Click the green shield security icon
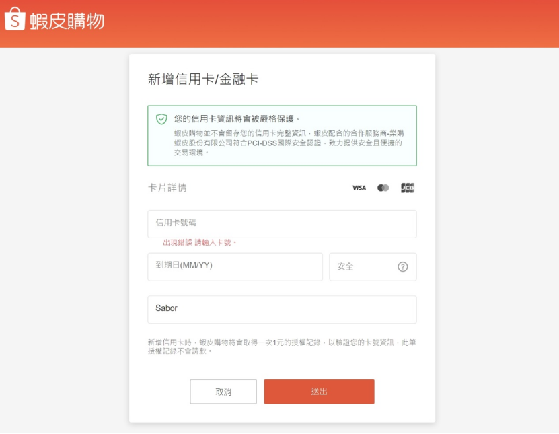Image resolution: width=559 pixels, height=434 pixels. 161,119
